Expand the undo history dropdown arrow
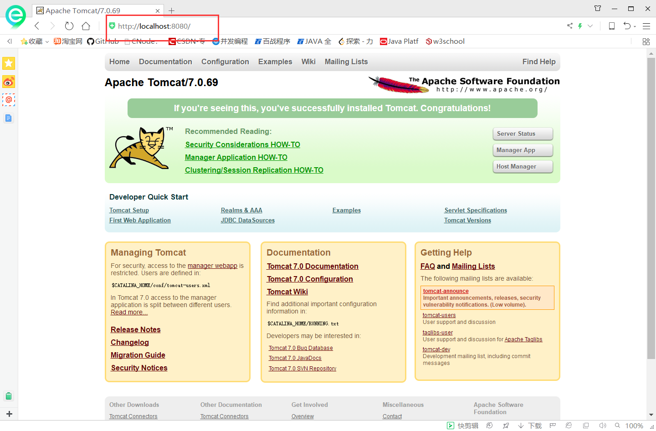 pyautogui.click(x=635, y=27)
